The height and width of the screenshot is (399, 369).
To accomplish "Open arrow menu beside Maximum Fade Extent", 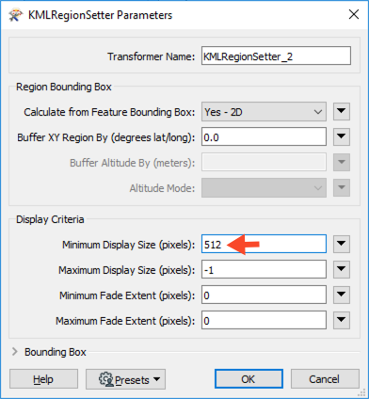I will (x=342, y=320).
